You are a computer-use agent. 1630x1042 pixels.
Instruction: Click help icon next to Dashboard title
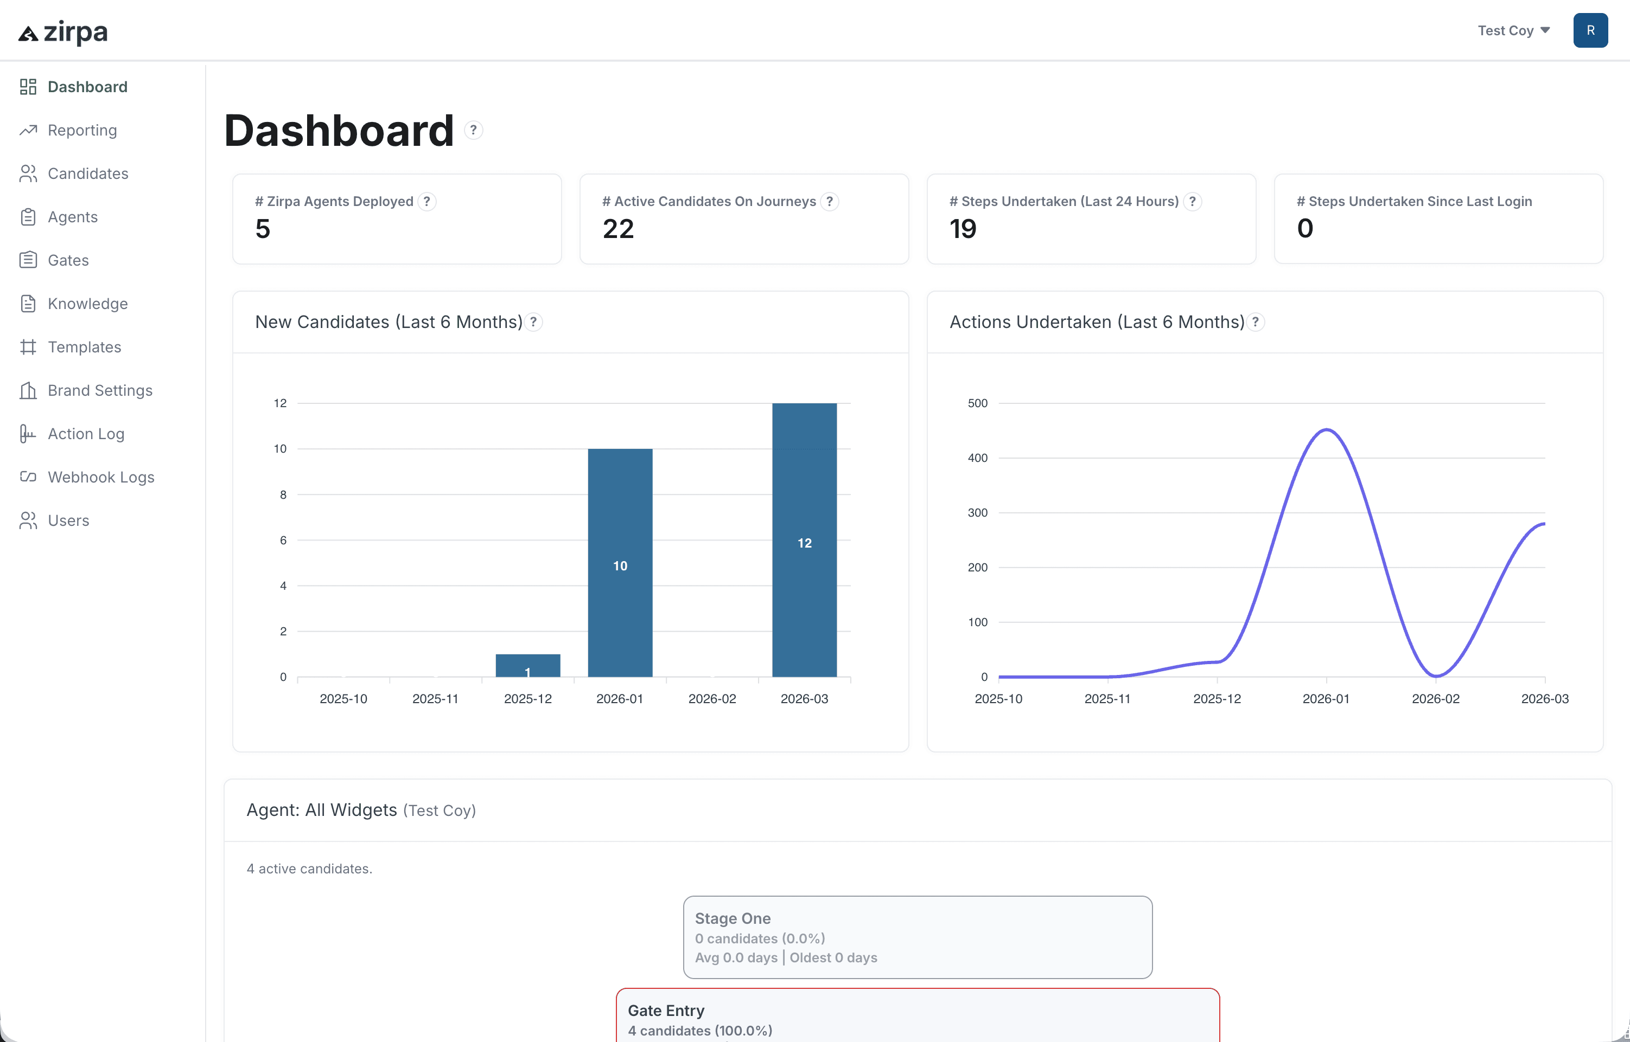473,130
